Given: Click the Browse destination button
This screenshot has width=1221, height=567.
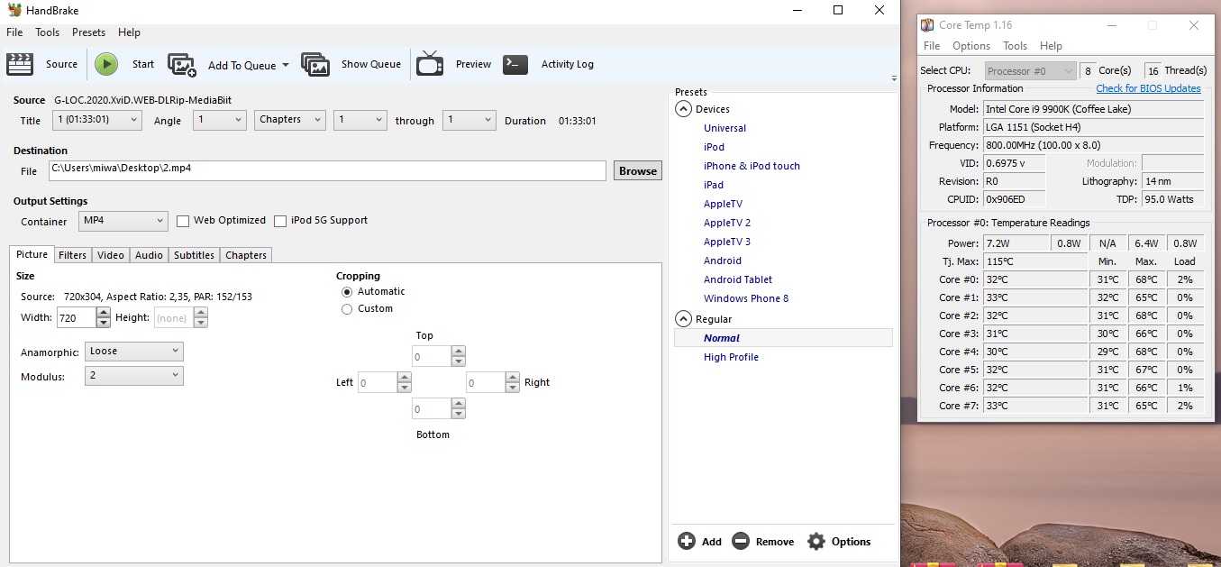Looking at the screenshot, I should click(x=638, y=170).
